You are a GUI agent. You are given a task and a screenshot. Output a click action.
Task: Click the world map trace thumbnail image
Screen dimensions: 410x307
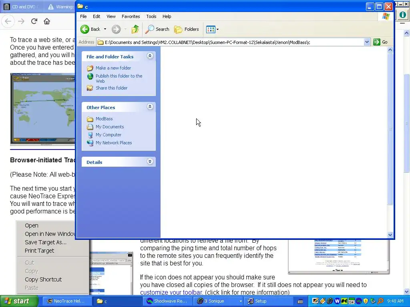(42, 109)
